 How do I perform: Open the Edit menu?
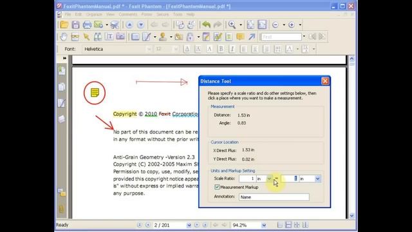pyautogui.click(x=79, y=14)
